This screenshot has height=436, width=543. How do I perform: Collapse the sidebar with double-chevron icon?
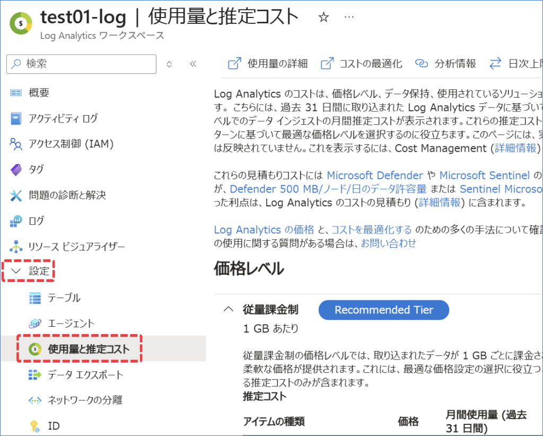point(193,64)
